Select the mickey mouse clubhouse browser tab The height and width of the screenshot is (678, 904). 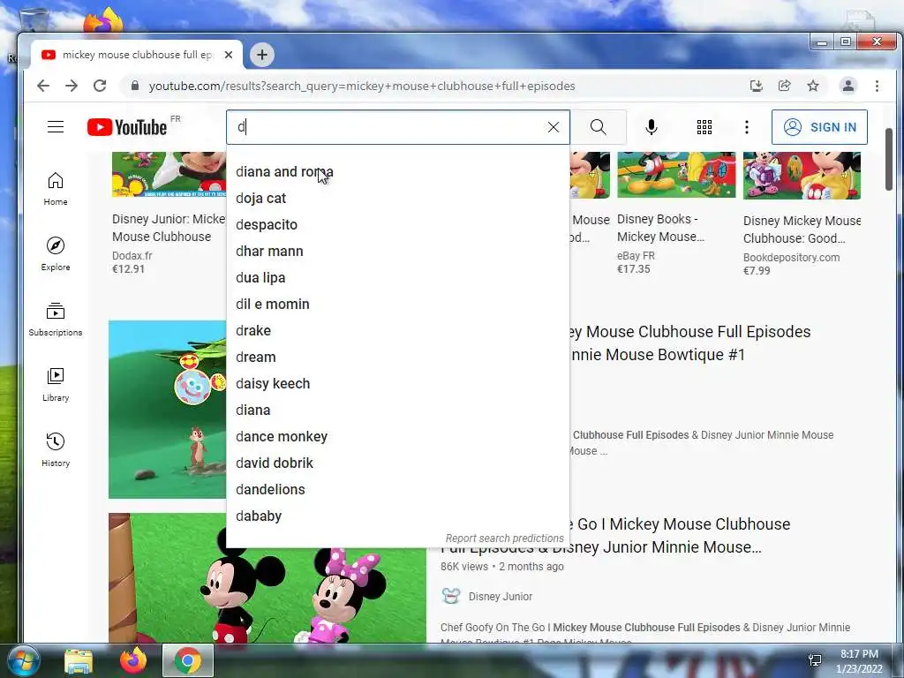(136, 55)
